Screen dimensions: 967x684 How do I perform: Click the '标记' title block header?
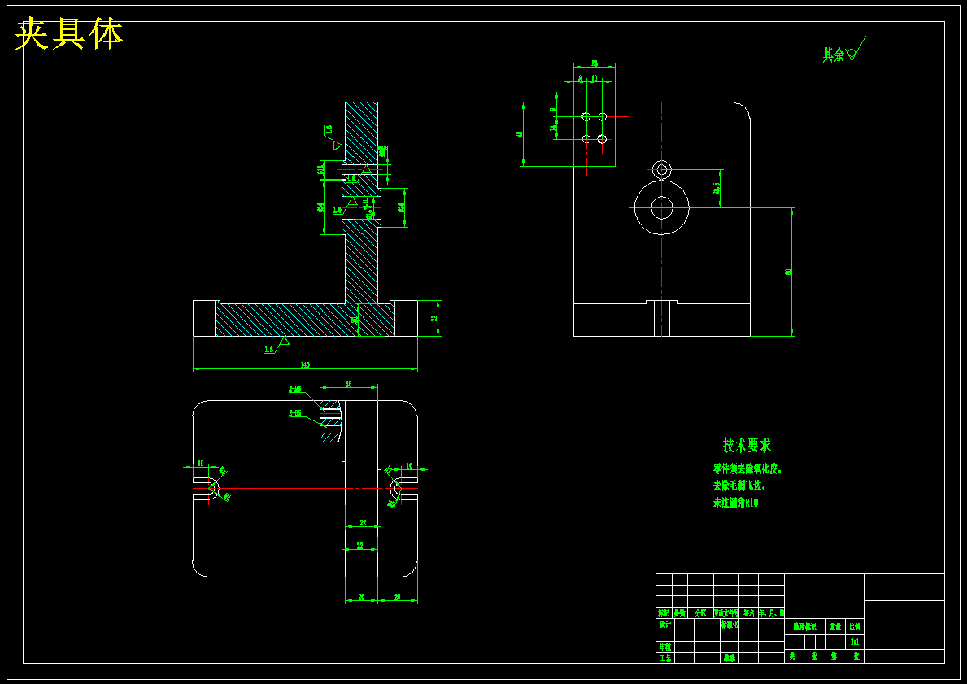tap(664, 613)
